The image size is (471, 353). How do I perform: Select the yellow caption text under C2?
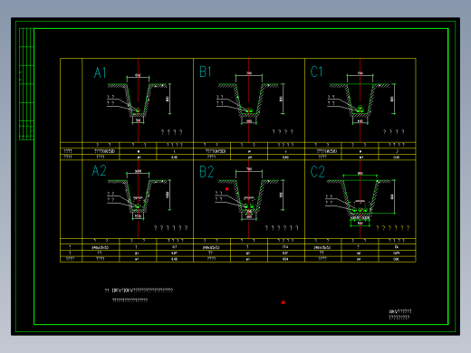(x=393, y=228)
